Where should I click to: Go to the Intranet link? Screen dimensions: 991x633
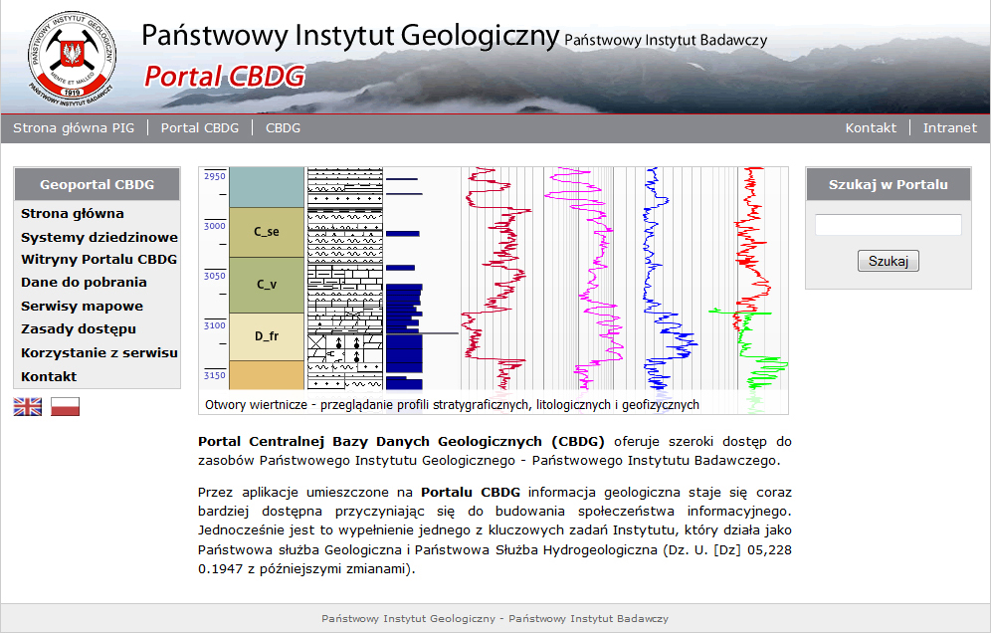[x=949, y=127]
